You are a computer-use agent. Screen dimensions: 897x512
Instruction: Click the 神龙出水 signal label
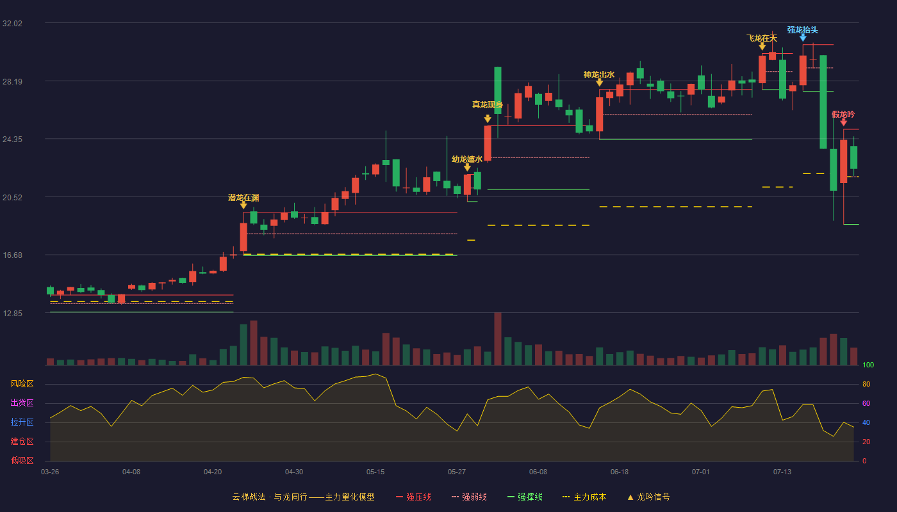(599, 75)
